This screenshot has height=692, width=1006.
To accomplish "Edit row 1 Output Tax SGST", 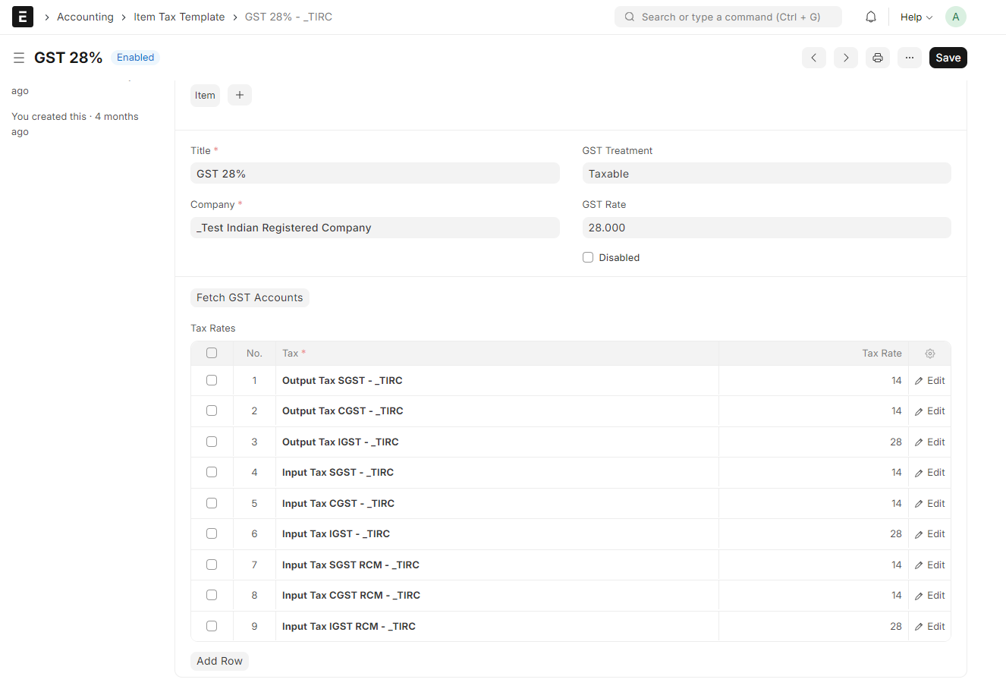I will tap(930, 381).
